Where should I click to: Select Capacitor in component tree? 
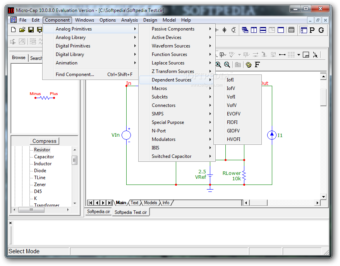(x=44, y=157)
